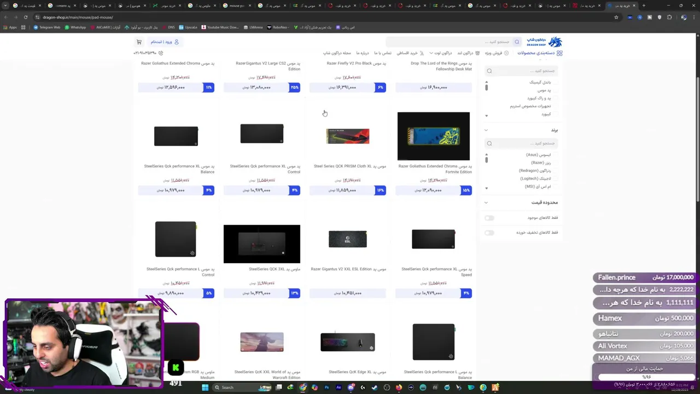Open the خرید اقساطی menu item
The image size is (700, 394).
pos(410,53)
